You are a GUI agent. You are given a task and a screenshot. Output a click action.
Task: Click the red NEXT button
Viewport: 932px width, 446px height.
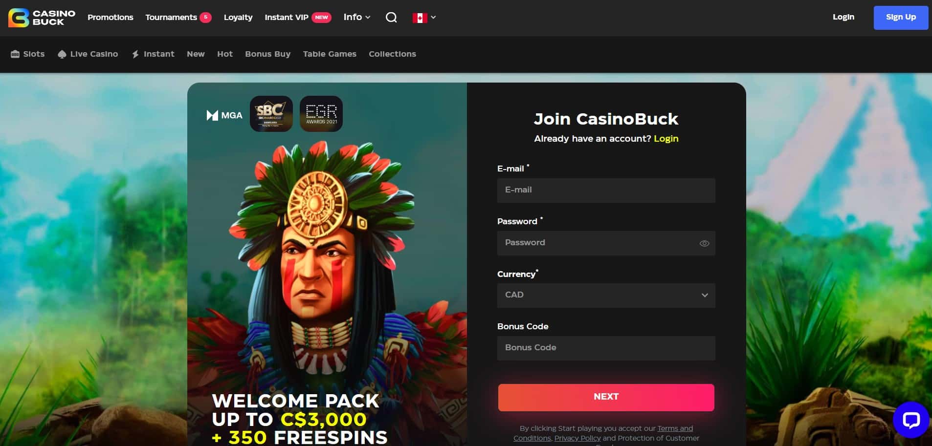(606, 397)
